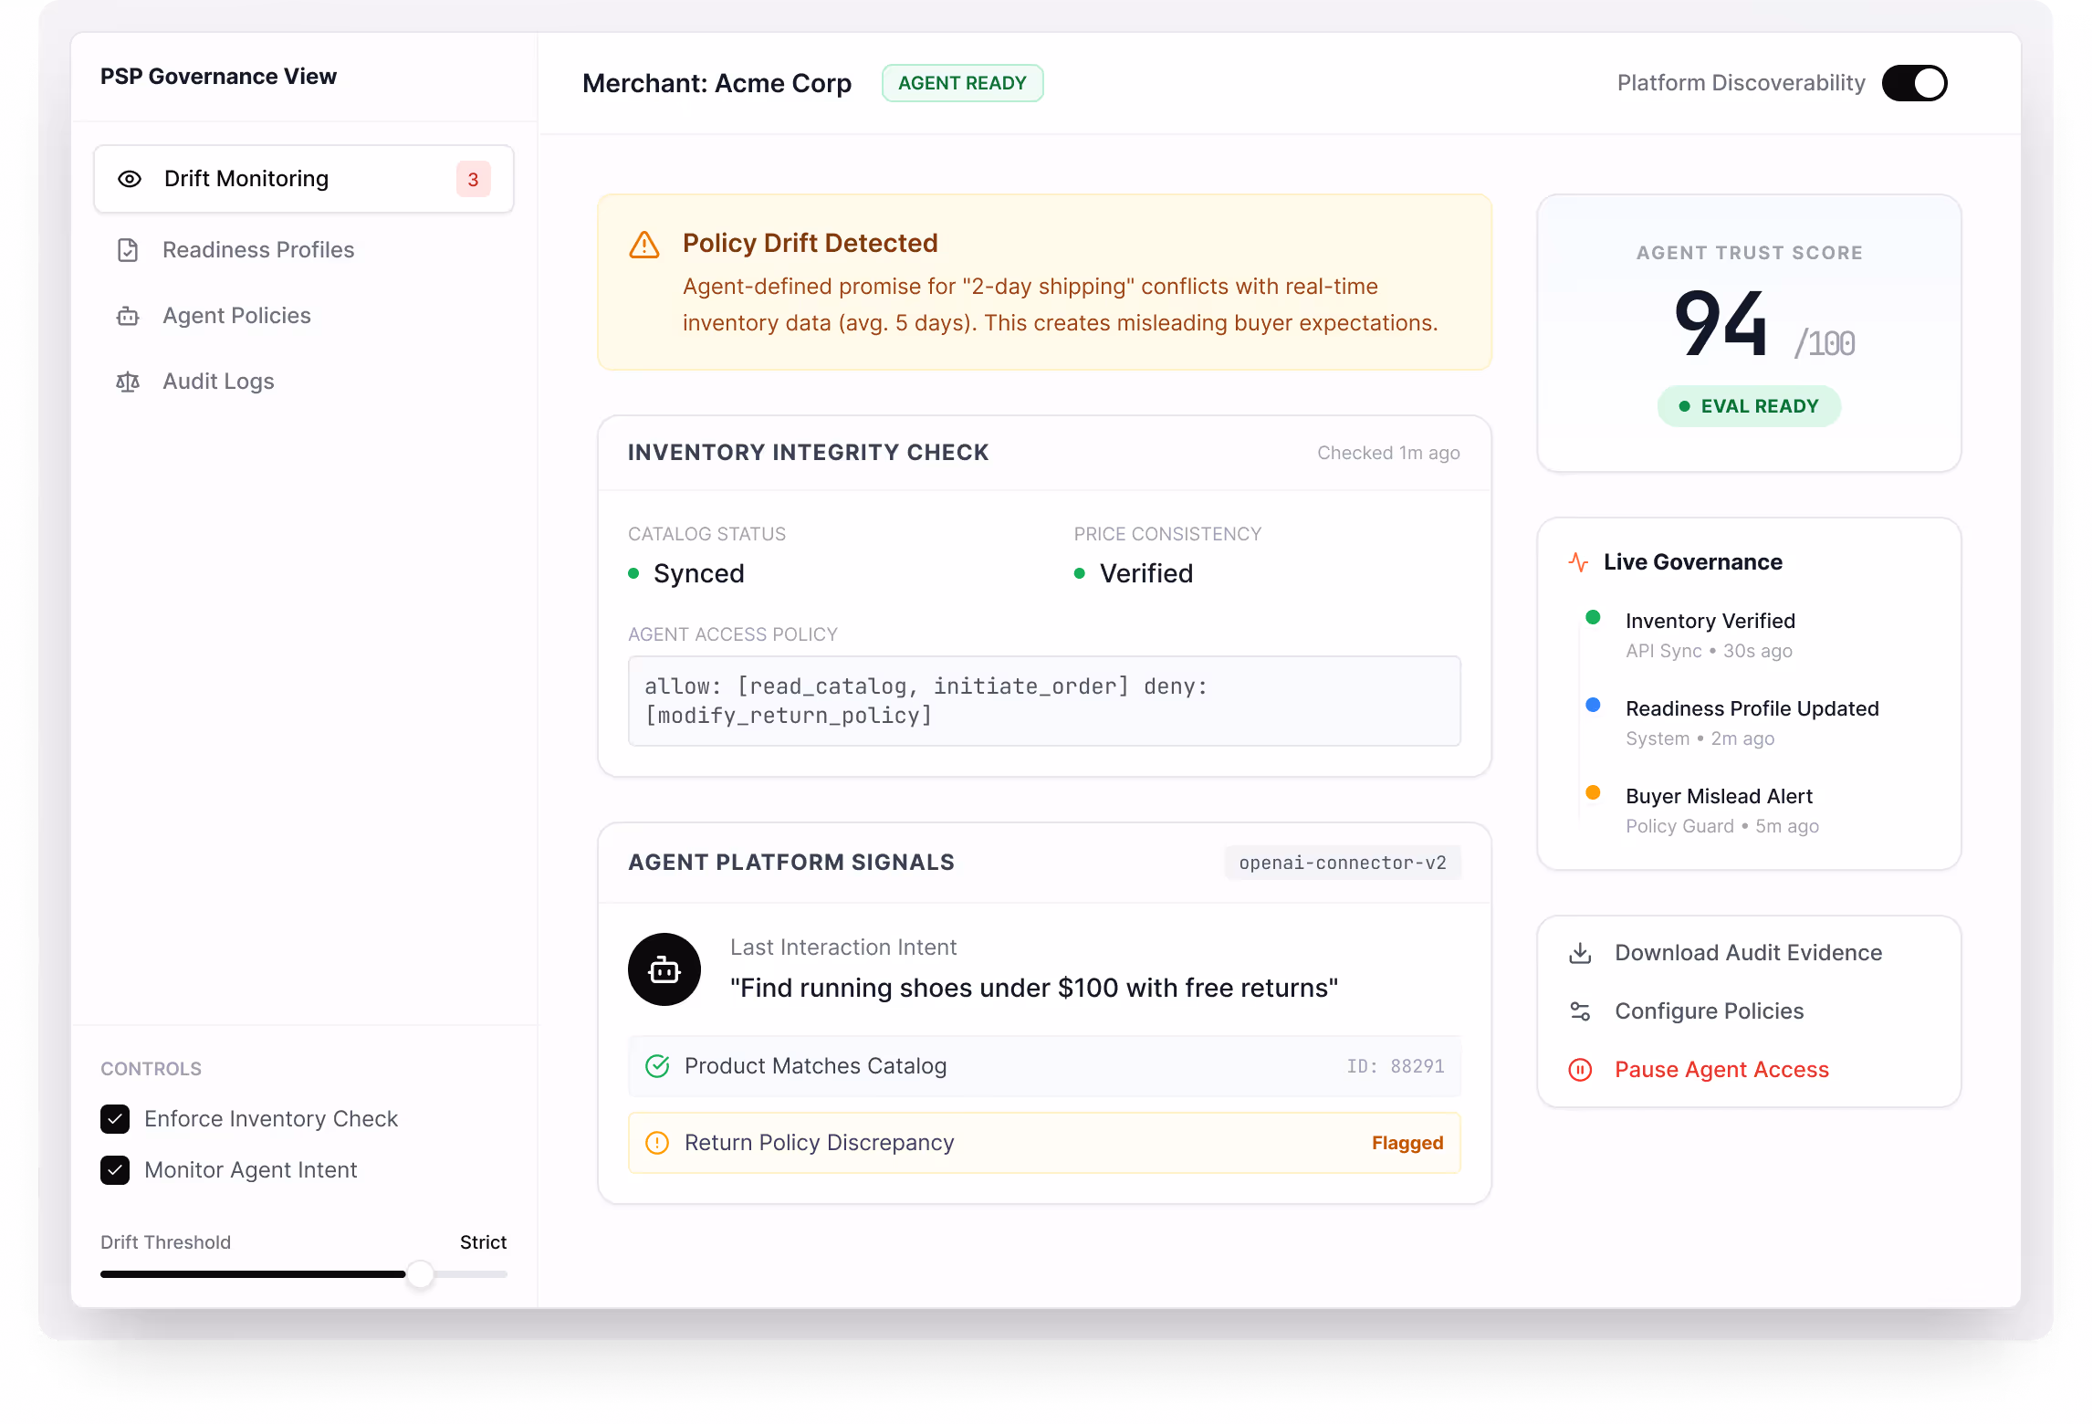Viewport: 2092px width, 1424px height.
Task: Click the robot icon next to Agent Policies
Action: point(128,316)
